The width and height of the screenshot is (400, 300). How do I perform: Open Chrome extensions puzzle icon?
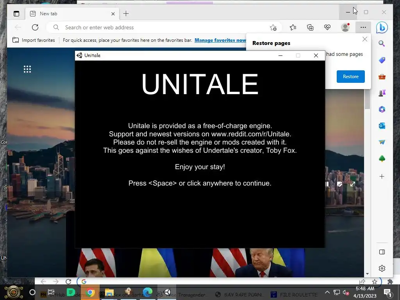tap(390, 282)
